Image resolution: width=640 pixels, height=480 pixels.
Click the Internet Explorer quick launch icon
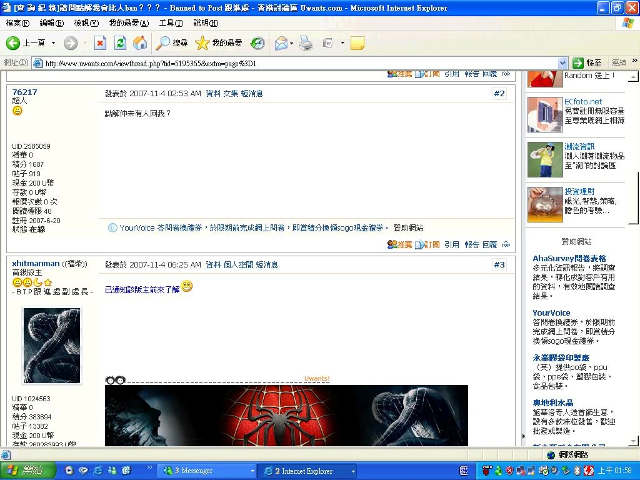tap(98, 471)
